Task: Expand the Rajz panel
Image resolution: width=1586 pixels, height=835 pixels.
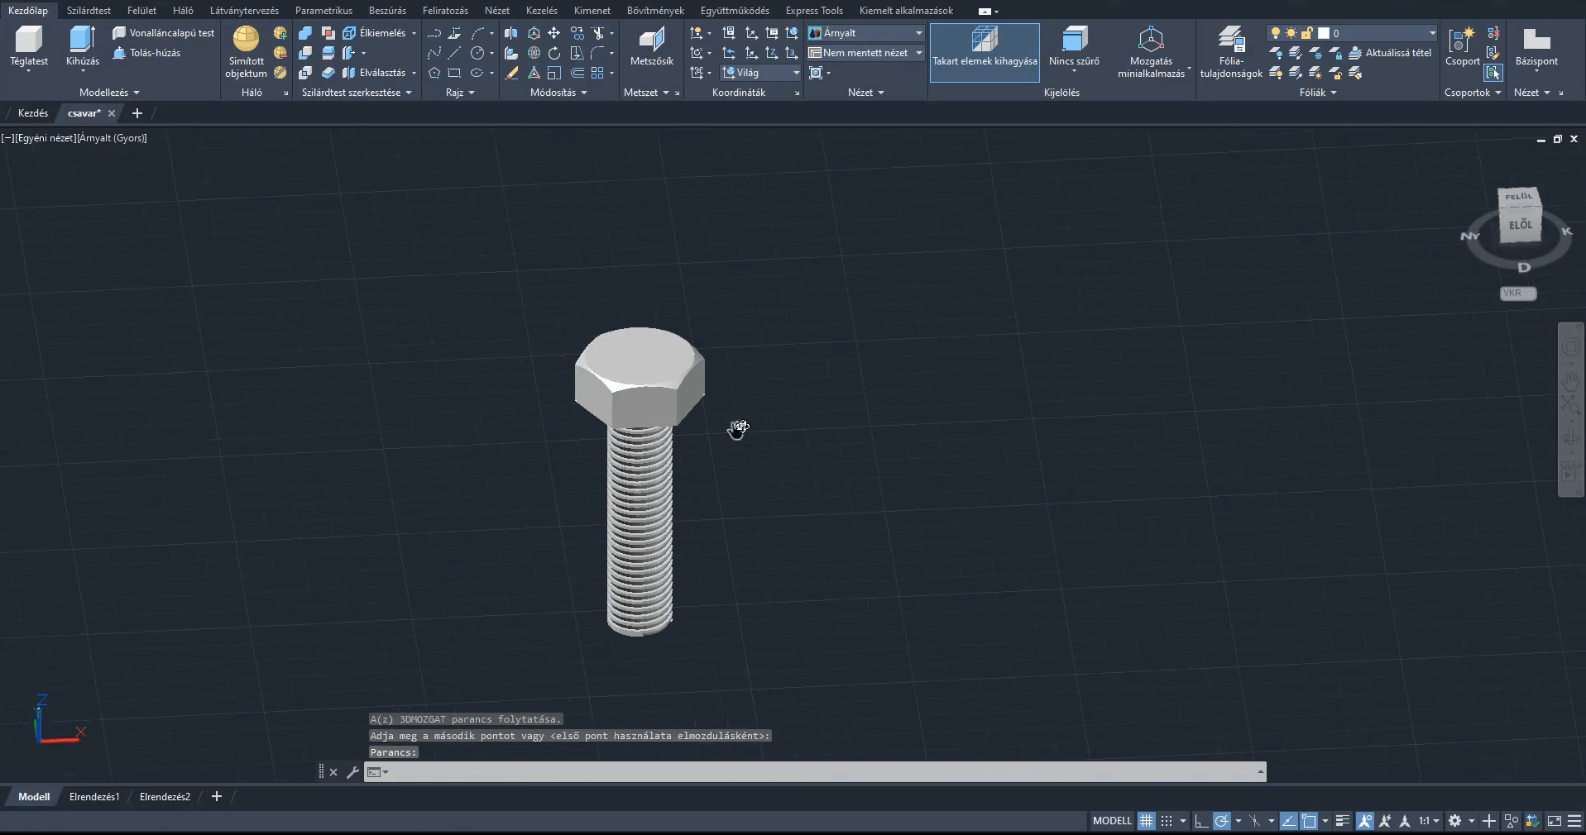Action: pyautogui.click(x=460, y=93)
